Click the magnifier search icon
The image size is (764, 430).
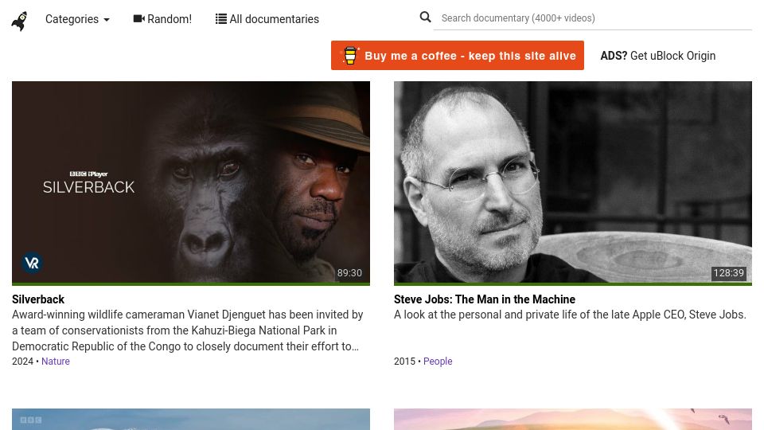tap(425, 18)
